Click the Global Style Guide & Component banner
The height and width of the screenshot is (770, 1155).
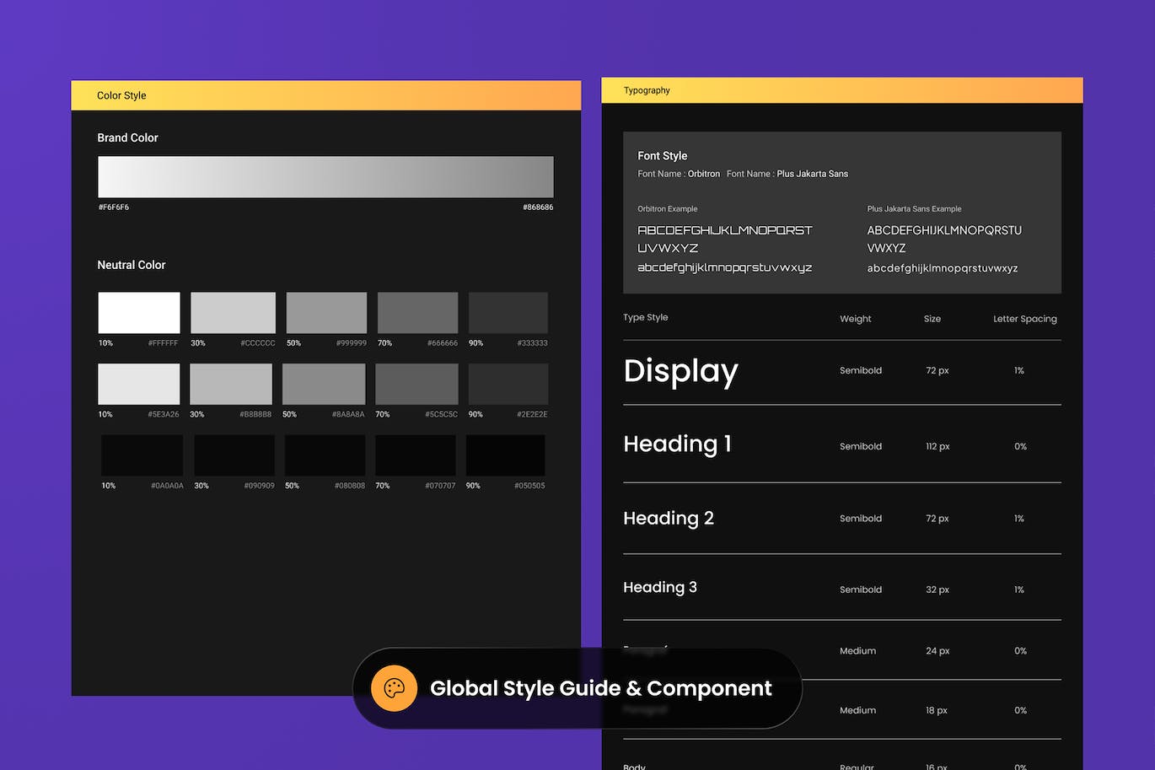[x=599, y=688]
